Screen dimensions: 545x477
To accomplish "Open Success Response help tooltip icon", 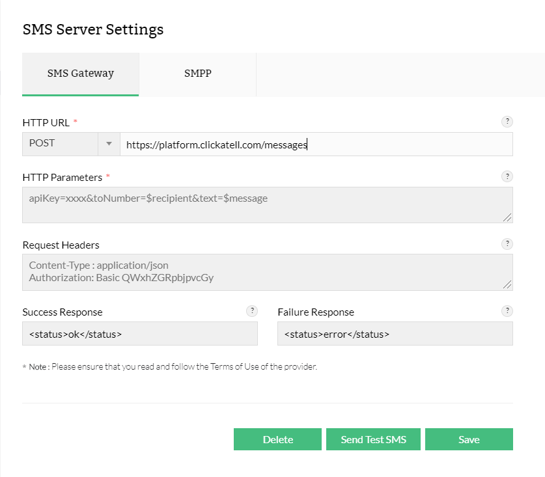I will (252, 312).
